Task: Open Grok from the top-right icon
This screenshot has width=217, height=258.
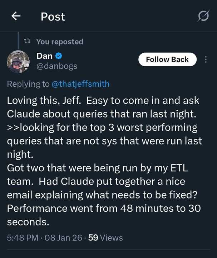Action: [203, 16]
